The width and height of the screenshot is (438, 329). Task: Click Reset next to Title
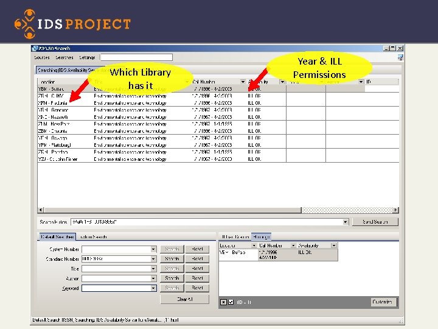(x=197, y=269)
